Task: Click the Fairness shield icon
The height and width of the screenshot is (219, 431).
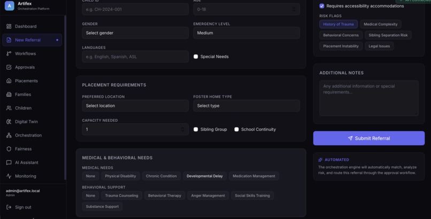Action: click(x=9, y=148)
